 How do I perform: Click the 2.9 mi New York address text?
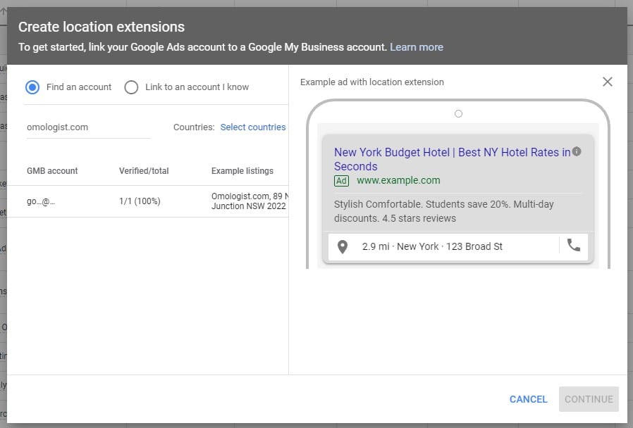(432, 246)
